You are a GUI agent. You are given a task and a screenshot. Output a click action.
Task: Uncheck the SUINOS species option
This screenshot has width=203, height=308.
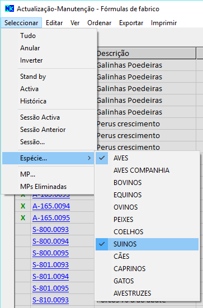click(x=147, y=244)
